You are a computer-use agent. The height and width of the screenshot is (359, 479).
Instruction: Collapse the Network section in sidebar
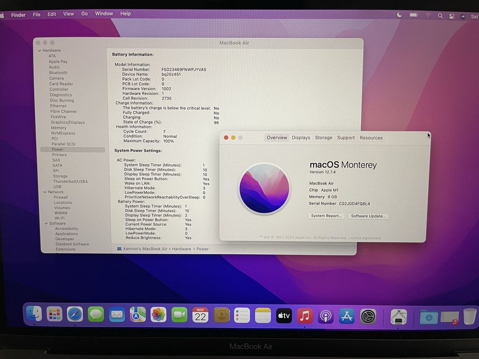click(45, 192)
